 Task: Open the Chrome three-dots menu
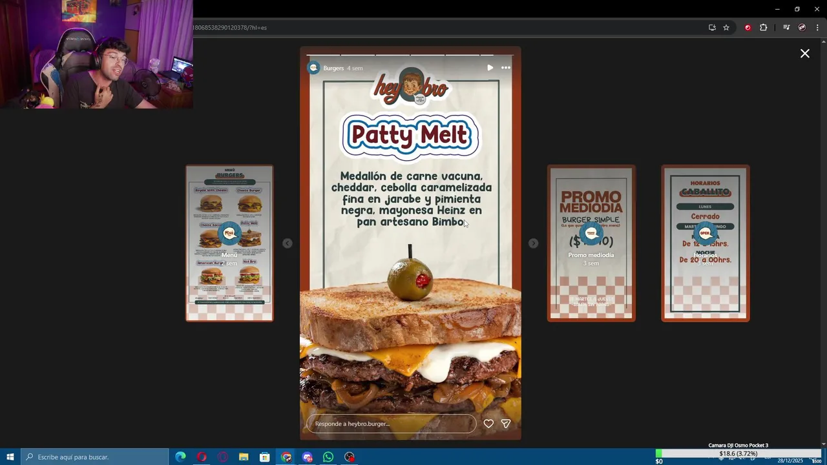(817, 28)
